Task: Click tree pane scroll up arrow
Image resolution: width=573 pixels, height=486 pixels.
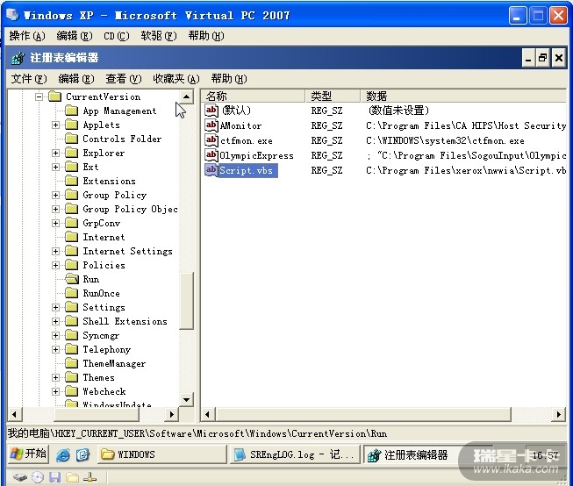Action: coord(186,96)
